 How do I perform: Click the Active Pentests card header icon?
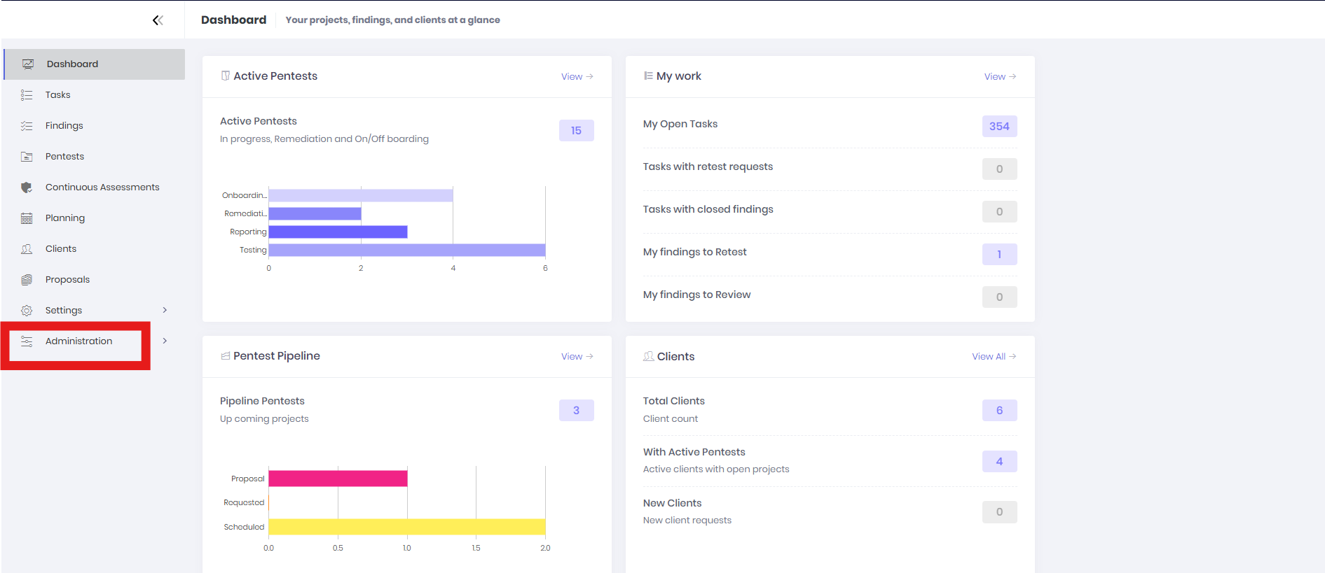(x=226, y=76)
